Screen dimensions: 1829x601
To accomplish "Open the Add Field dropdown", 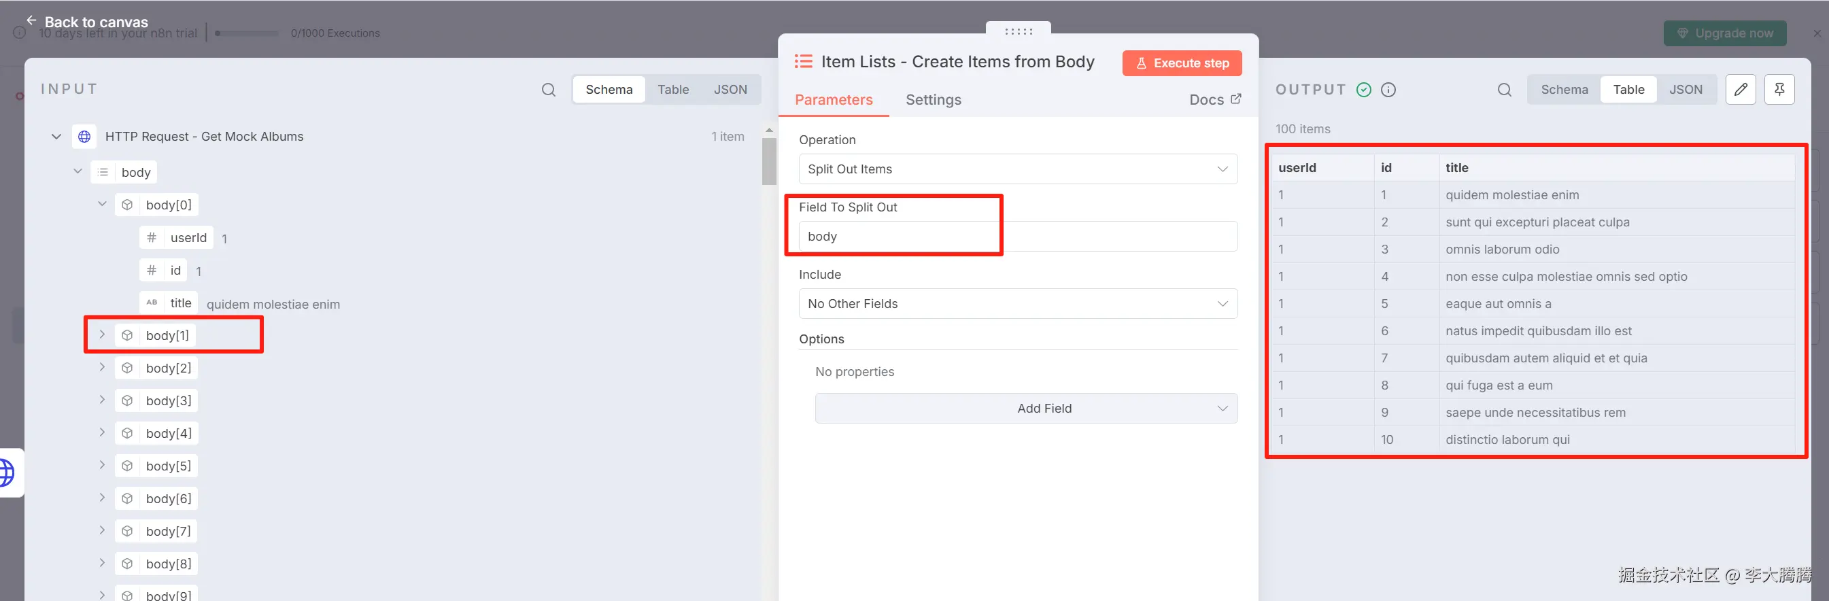I will (1026, 409).
